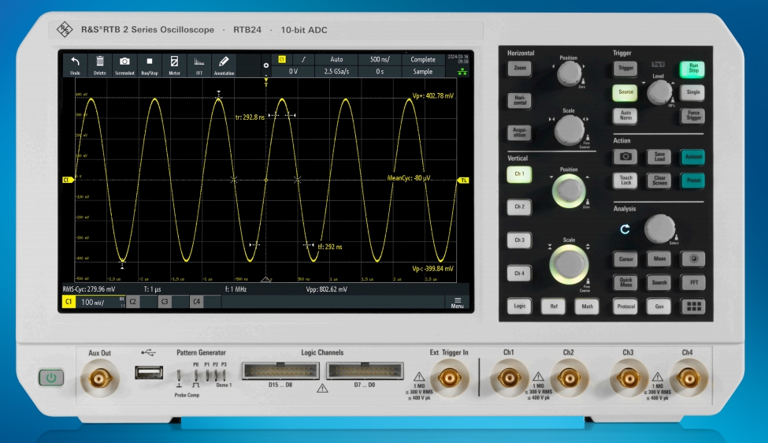Image resolution: width=768 pixels, height=443 pixels.
Task: Click the trigger Level knob
Action: coord(659,94)
